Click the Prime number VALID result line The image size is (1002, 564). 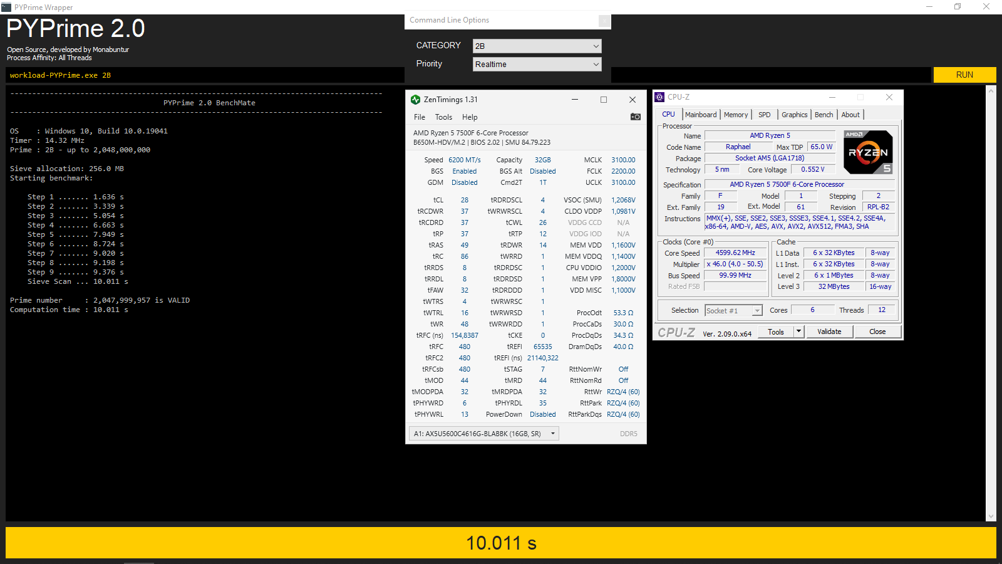(100, 300)
